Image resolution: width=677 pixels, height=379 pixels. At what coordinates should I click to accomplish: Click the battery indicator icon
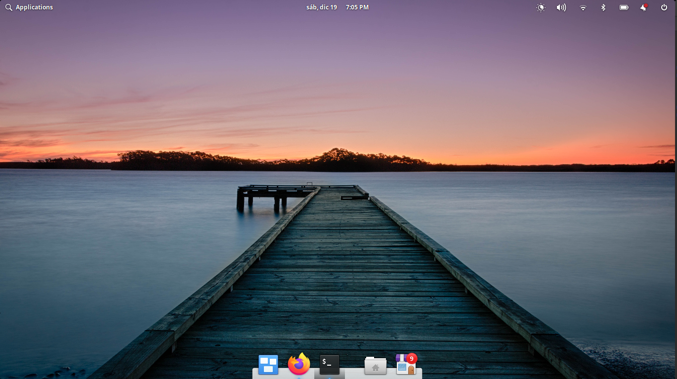[x=624, y=7]
